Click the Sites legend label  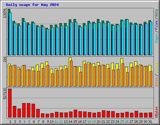tap(157, 82)
